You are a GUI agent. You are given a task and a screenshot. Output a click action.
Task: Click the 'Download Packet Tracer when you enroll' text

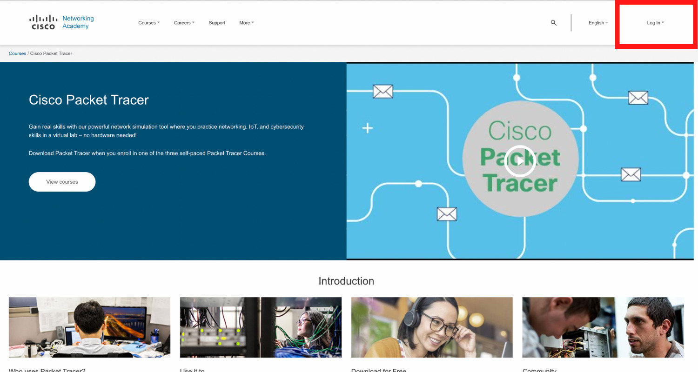tap(147, 153)
